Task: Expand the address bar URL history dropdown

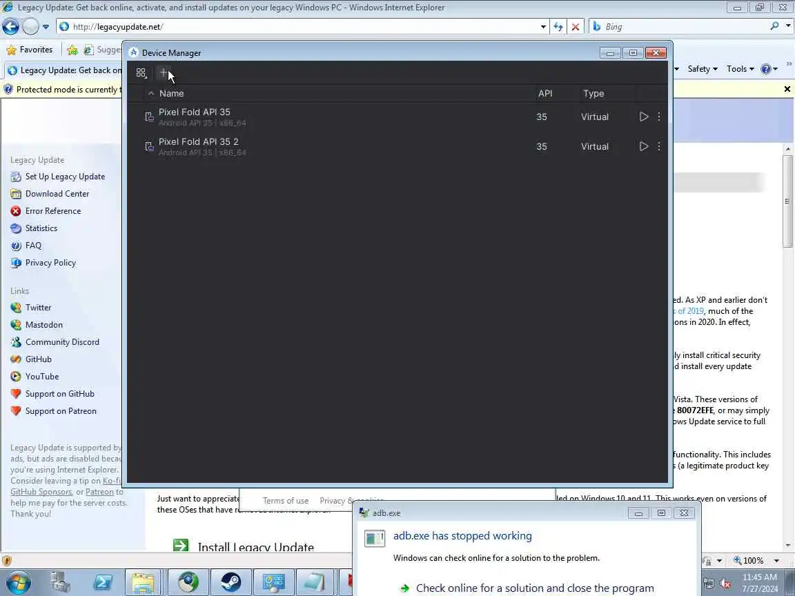Action: click(x=543, y=26)
